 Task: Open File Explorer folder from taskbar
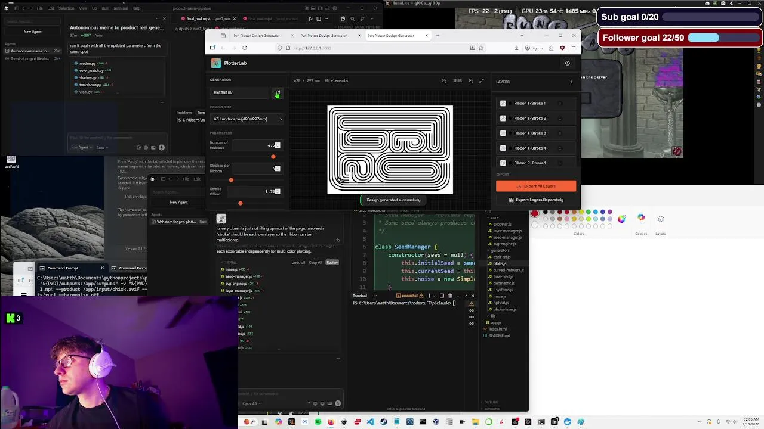[x=475, y=422]
